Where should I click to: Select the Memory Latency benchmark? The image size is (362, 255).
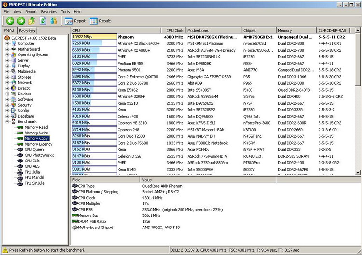tap(38, 144)
